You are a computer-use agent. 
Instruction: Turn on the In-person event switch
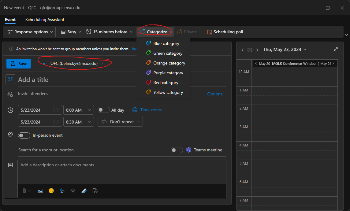(24, 135)
